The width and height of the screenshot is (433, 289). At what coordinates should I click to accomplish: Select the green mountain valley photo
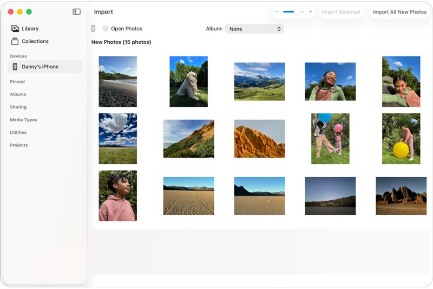(x=260, y=81)
